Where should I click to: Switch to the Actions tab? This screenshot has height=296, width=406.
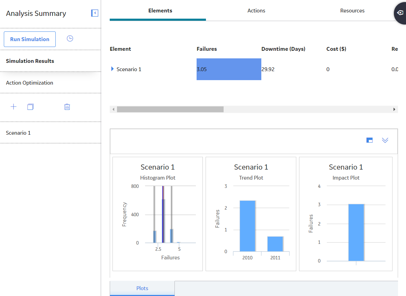[x=256, y=11]
